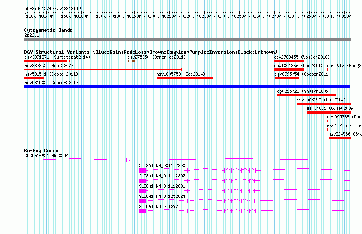The width and height of the screenshot is (362, 234).
Task: Click the red bar under dgv215n21
Action: tap(307, 95)
